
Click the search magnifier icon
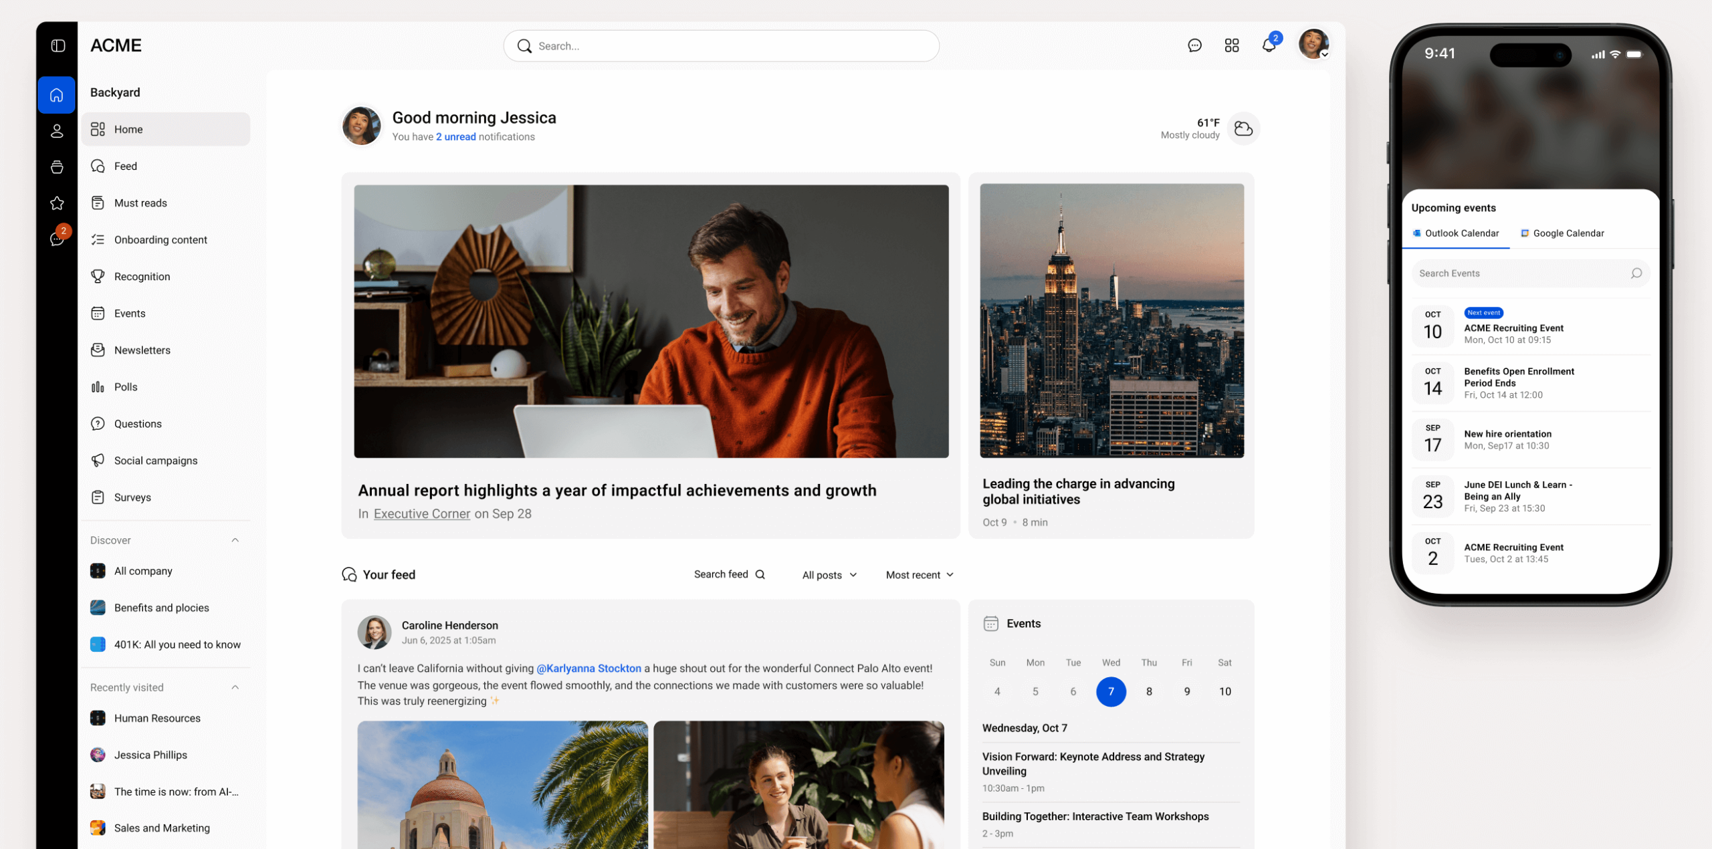tap(524, 46)
